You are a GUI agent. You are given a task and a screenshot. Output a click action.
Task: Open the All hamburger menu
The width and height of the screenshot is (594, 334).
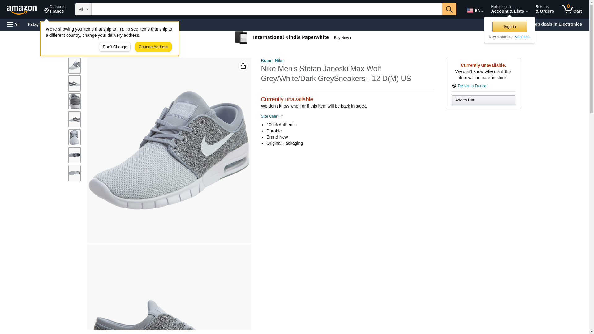[14, 24]
